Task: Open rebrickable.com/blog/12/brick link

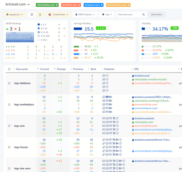Action: [153, 101]
